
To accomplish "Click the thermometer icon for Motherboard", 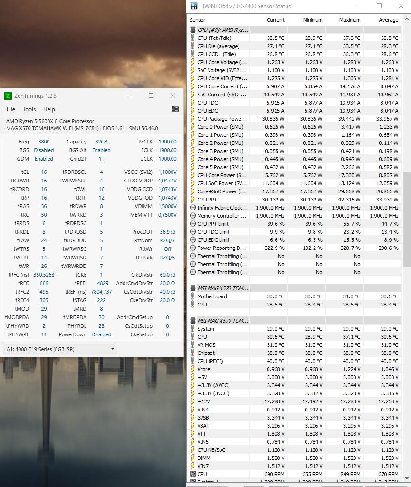I will (x=192, y=296).
